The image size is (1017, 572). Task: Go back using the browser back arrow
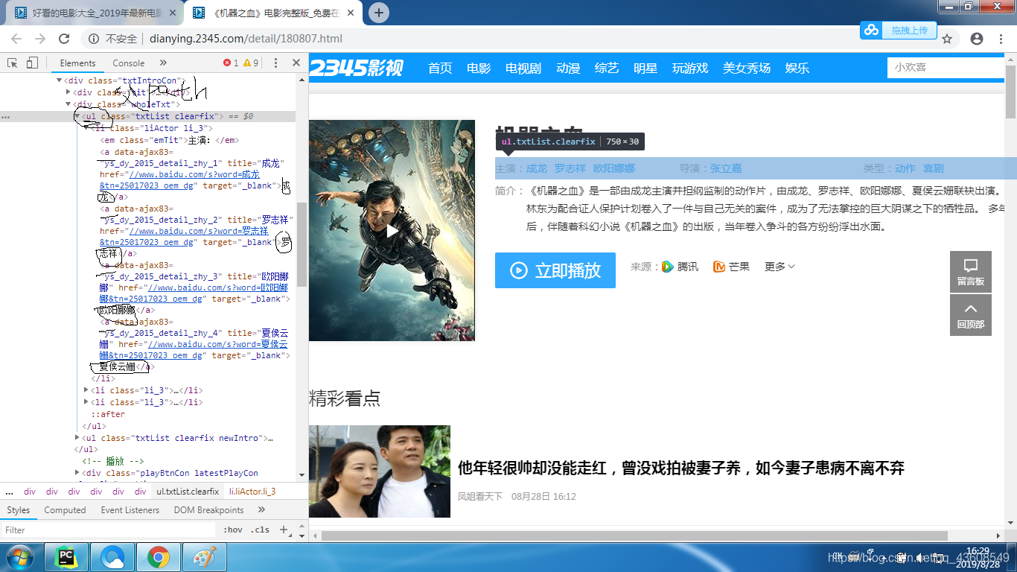[18, 39]
